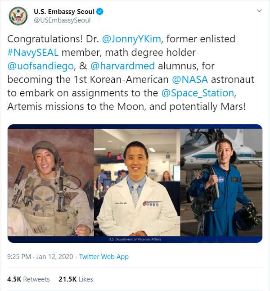Open the U.S. Embassy Seoul display name
Image resolution: width=270 pixels, height=291 pixels.
(x=62, y=12)
